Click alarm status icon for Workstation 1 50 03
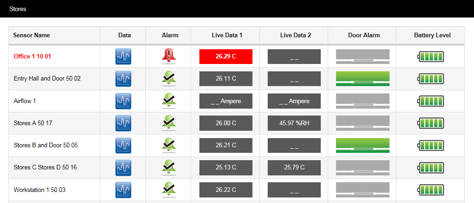 pyautogui.click(x=169, y=190)
